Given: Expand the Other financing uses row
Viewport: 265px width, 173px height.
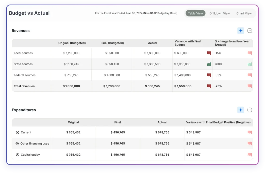Looking at the screenshot, I should 17,143.
